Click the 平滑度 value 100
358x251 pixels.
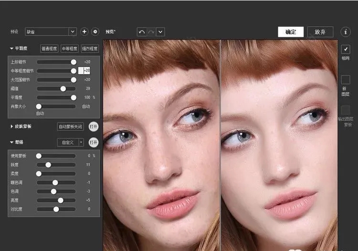click(87, 97)
